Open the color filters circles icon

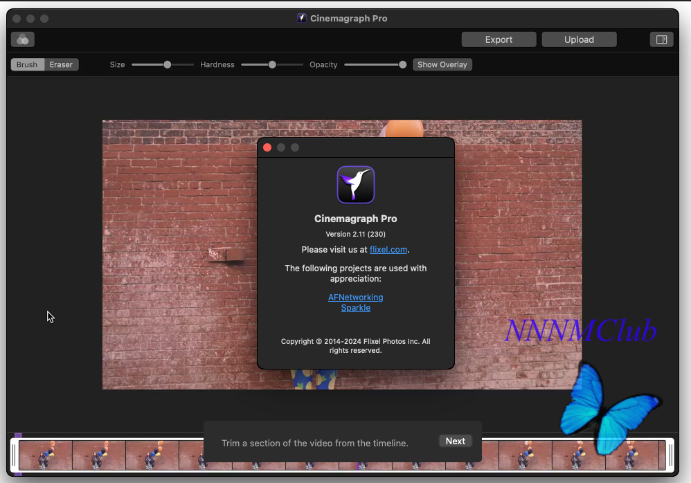pos(22,39)
